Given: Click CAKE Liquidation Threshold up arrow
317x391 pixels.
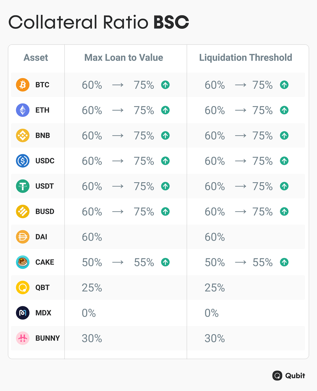Looking at the screenshot, I should tap(284, 262).
